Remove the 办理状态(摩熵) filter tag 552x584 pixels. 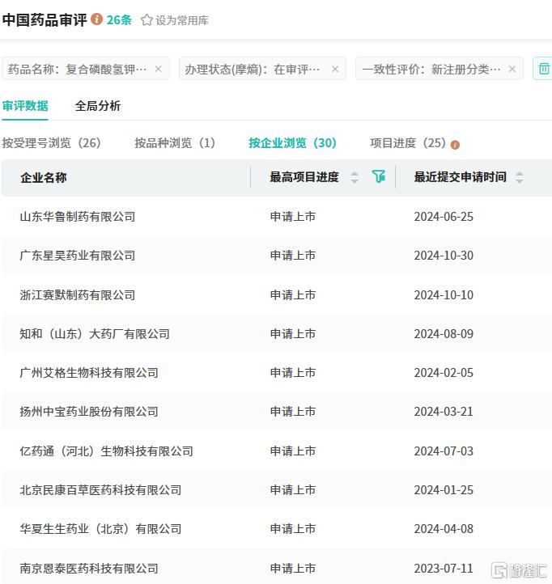point(335,69)
